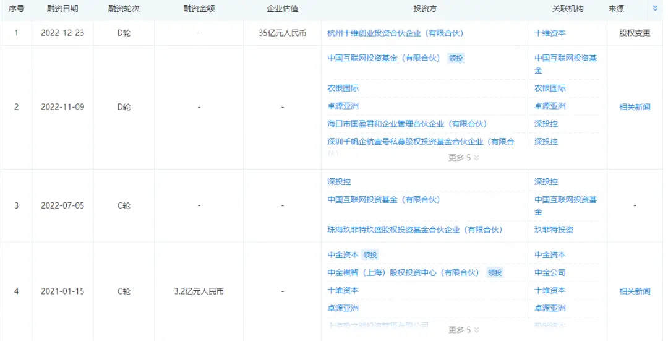This screenshot has height=341, width=668.
Task: Open 中国互联网投资基金（有限合伙）investor in 2022-07-05 row
Action: point(384,199)
